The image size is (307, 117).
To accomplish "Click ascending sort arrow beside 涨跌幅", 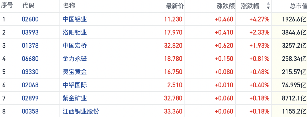I will click(x=268, y=4).
